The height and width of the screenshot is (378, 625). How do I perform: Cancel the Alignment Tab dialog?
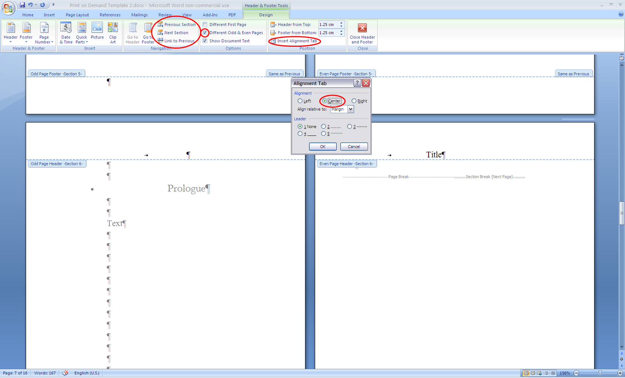click(354, 147)
